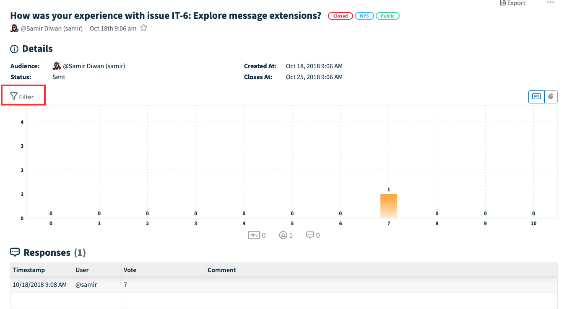Open the Filter funnel option

(x=22, y=97)
